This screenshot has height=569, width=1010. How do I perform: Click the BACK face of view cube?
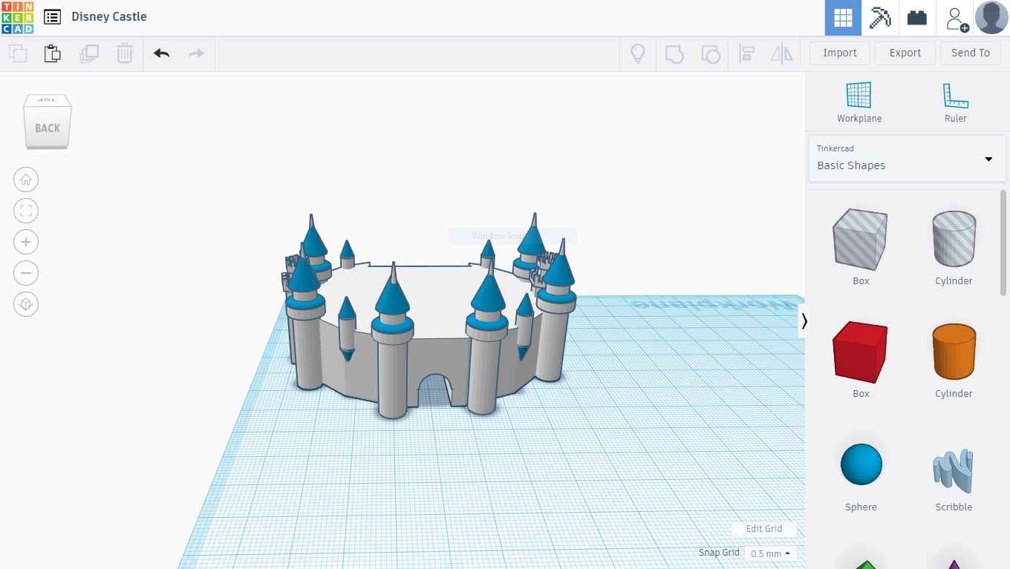pyautogui.click(x=48, y=128)
